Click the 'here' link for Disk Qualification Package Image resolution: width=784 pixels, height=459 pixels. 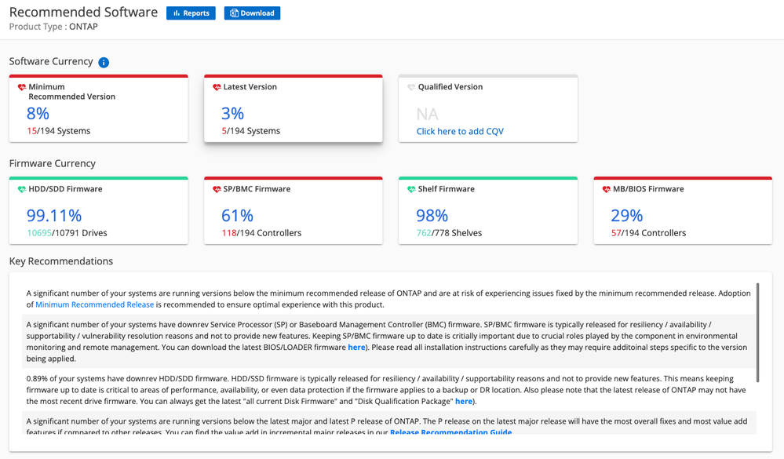(x=464, y=401)
